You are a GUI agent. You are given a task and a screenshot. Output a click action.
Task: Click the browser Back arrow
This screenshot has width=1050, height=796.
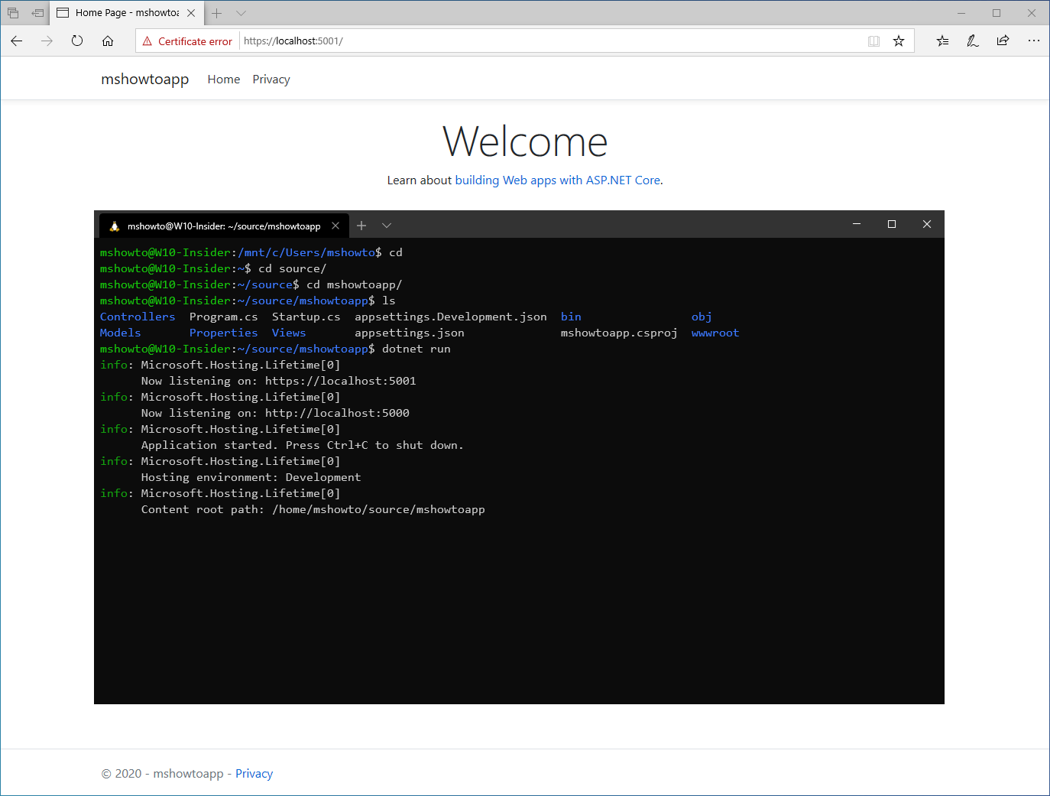(x=17, y=41)
